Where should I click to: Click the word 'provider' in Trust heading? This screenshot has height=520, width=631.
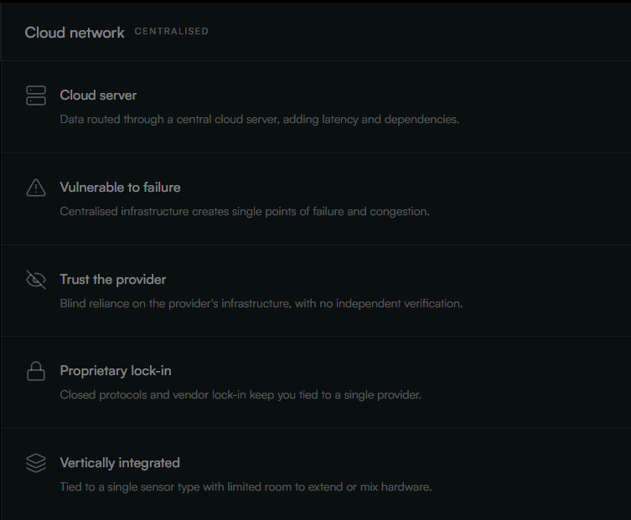pyautogui.click(x=141, y=280)
